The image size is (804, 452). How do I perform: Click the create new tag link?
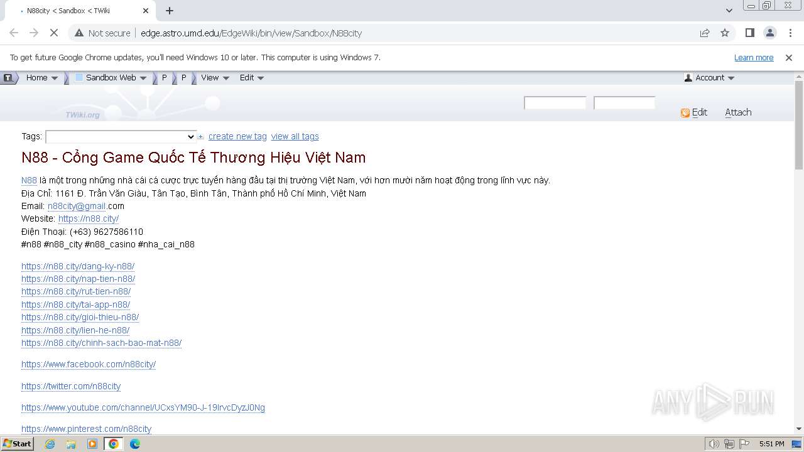click(x=237, y=136)
